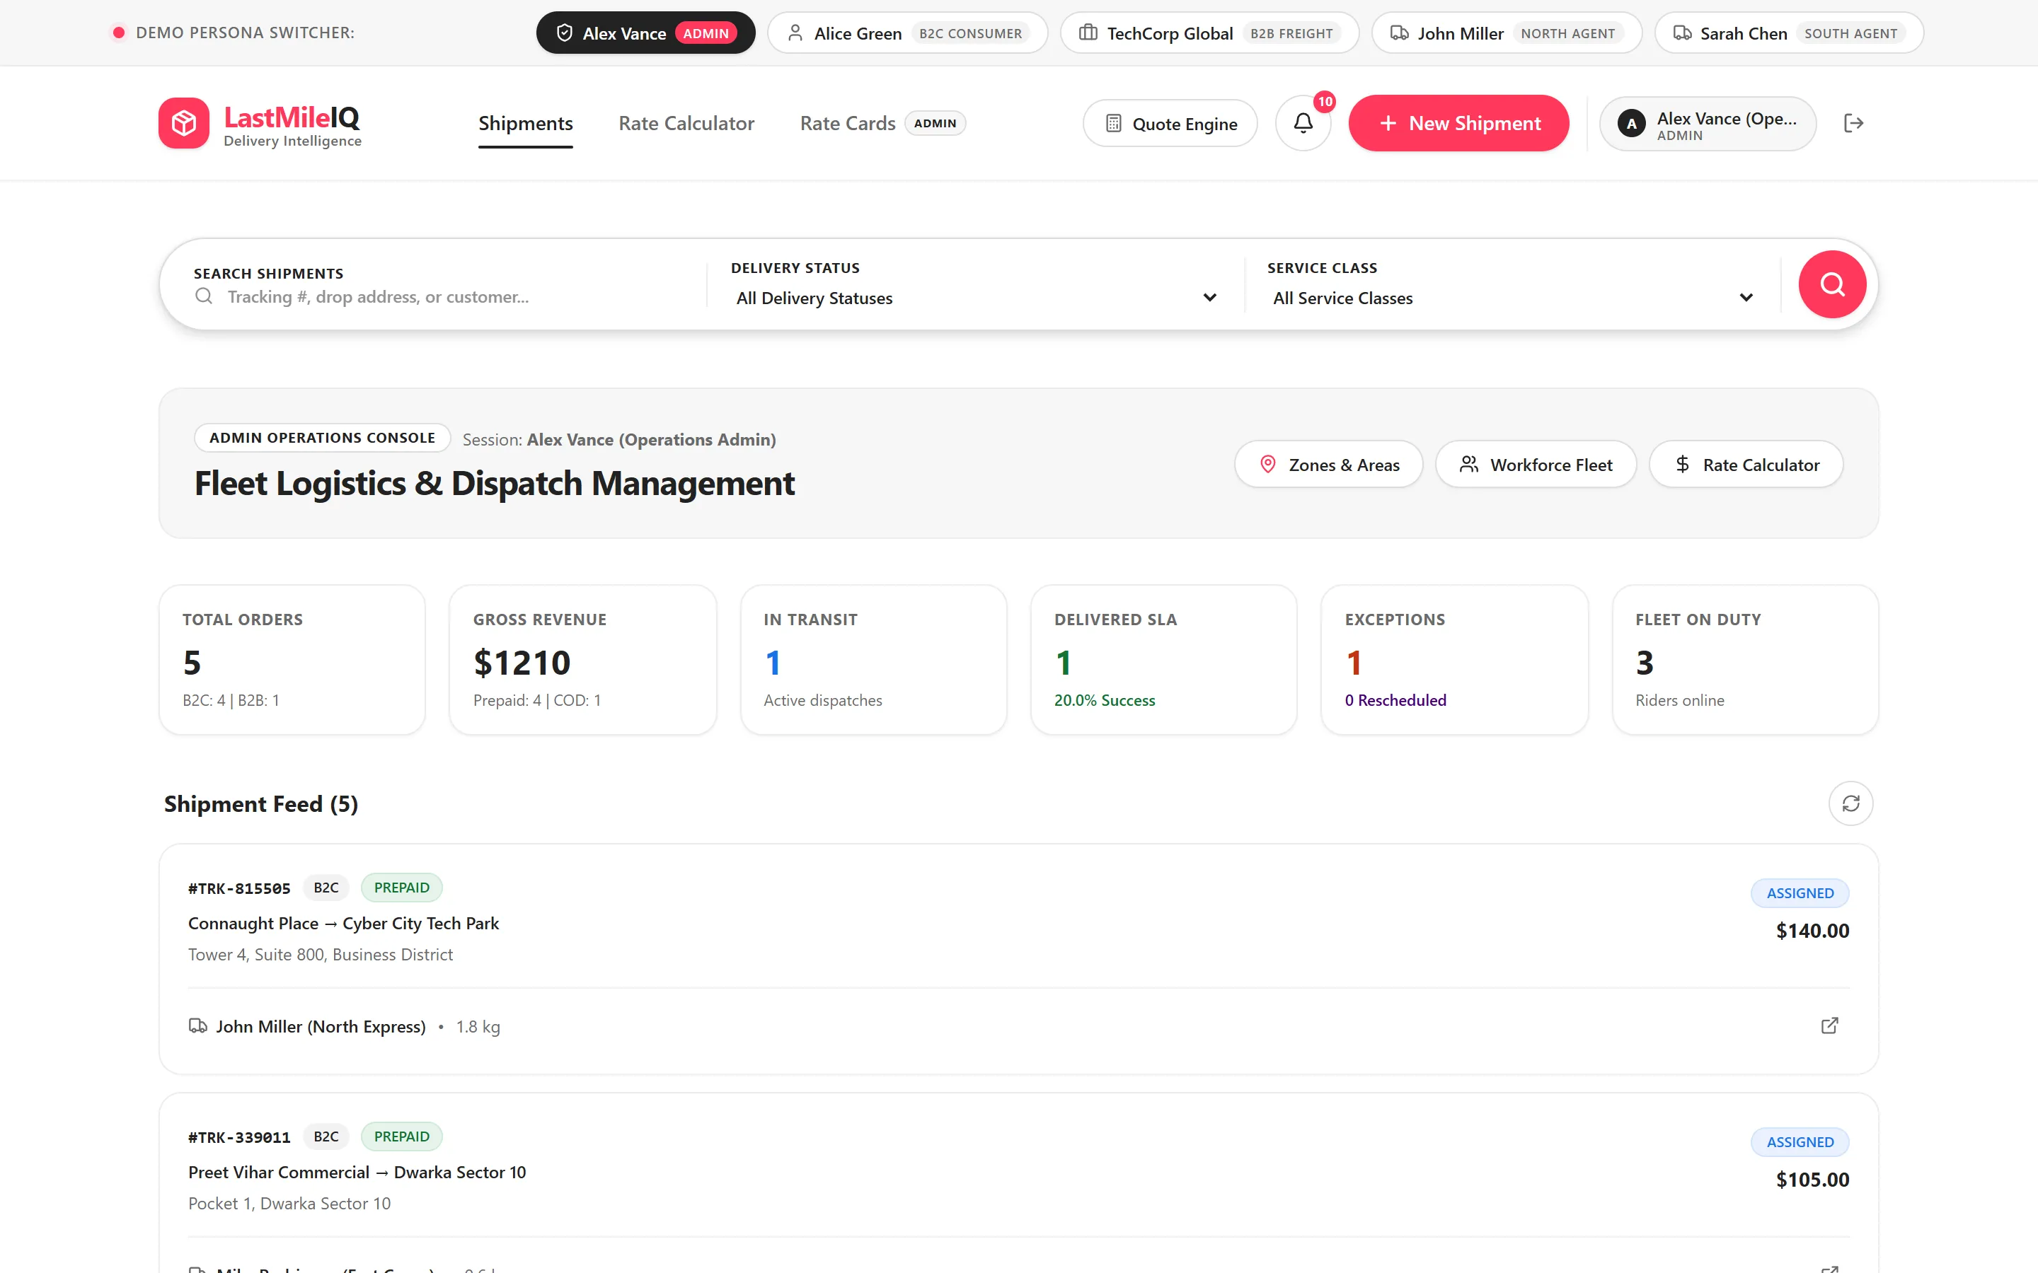2038x1273 pixels.
Task: Click the Exceptions stat card
Action: [x=1453, y=659]
